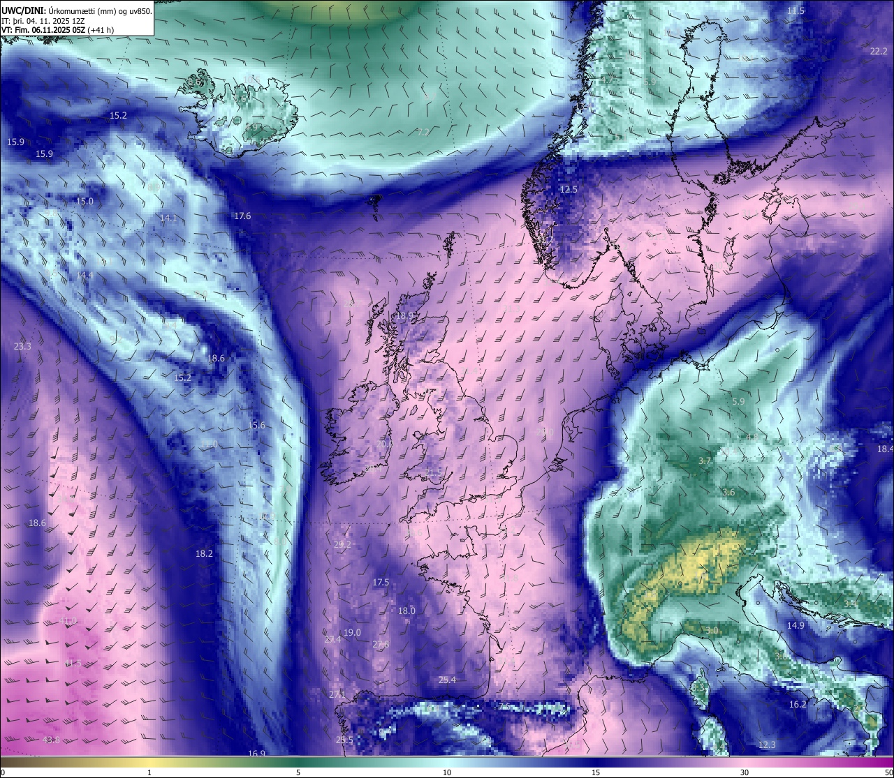894x778 pixels.
Task: Click the 15.0 value label
Action: click(x=85, y=201)
